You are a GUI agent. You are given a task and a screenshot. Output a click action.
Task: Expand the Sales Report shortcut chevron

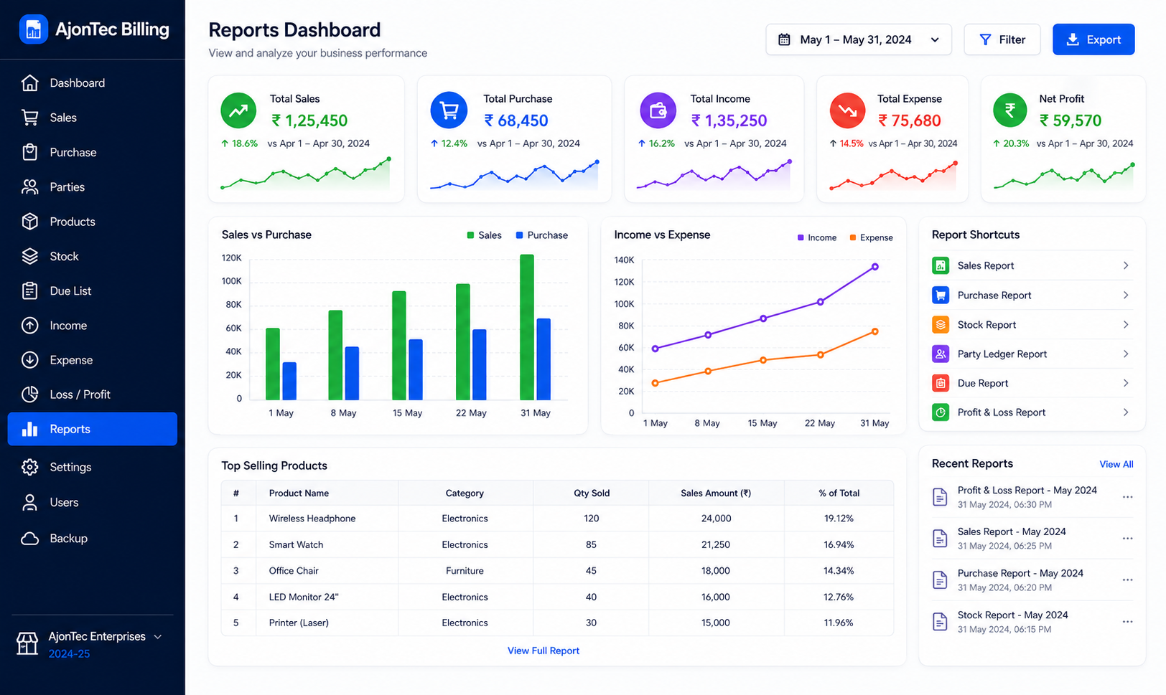[1126, 265]
